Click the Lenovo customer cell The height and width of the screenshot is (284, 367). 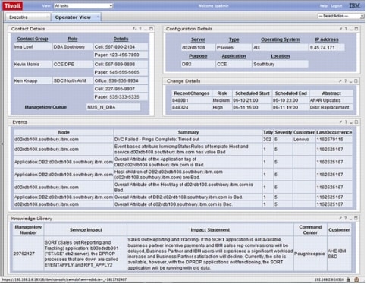pyautogui.click(x=304, y=140)
